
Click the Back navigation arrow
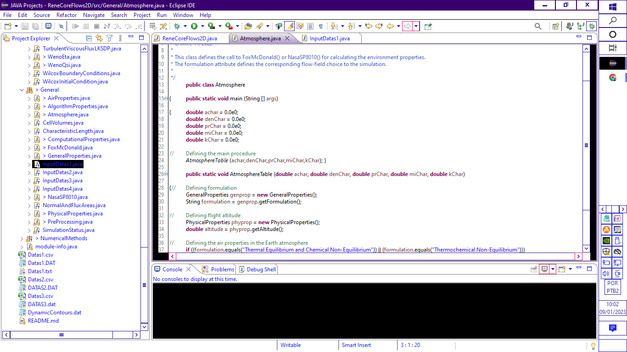click(x=390, y=26)
